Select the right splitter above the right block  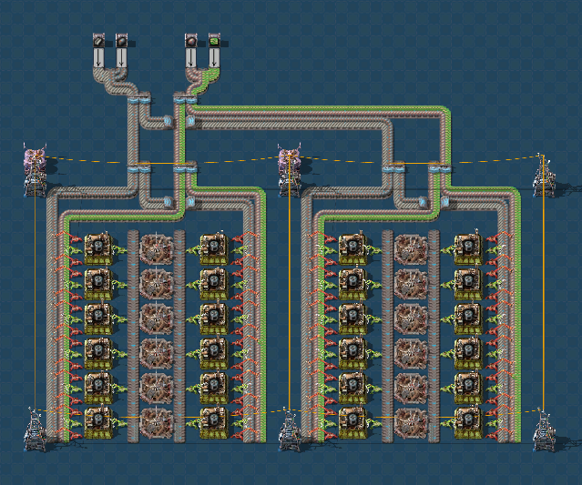440,168
